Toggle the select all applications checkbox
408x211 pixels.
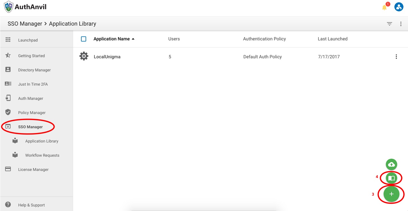click(x=84, y=39)
